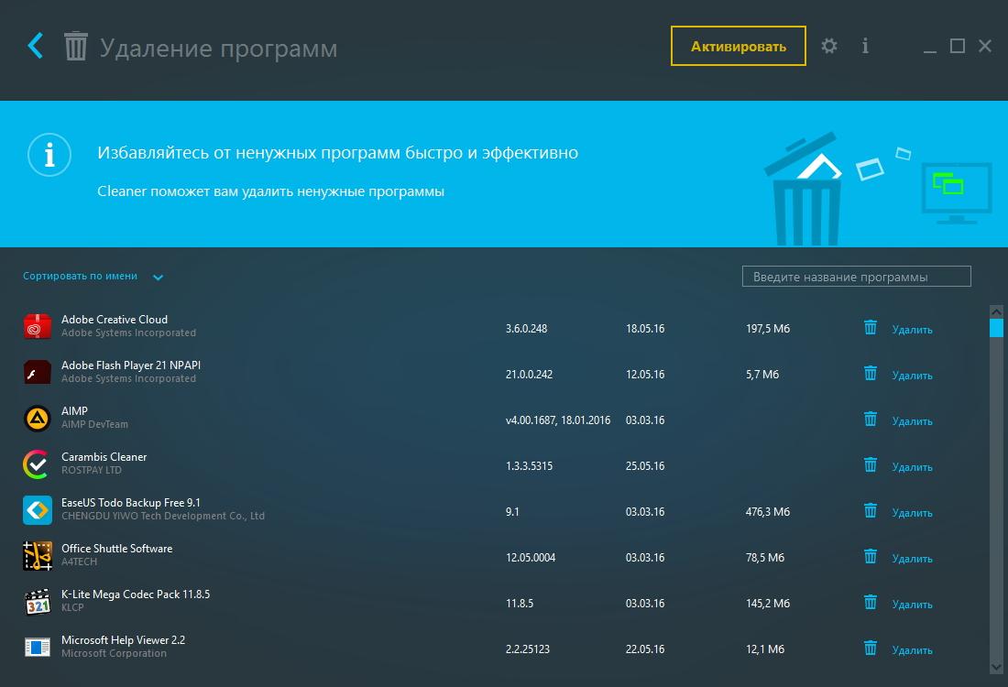Click trash icon for Carambis Cleaner
The image size is (1008, 687).
coord(871,464)
